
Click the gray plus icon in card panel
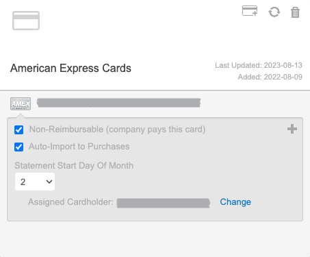point(292,129)
